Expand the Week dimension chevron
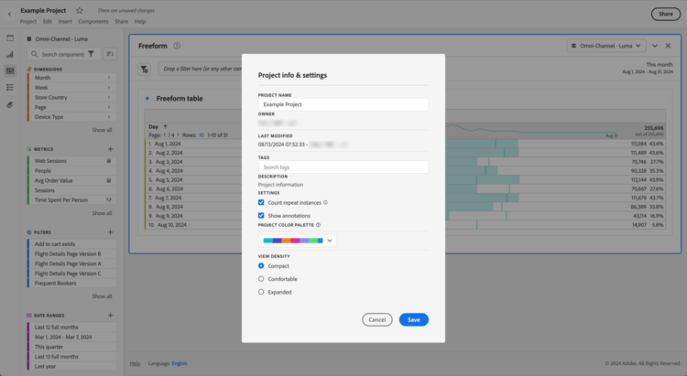 click(x=109, y=88)
